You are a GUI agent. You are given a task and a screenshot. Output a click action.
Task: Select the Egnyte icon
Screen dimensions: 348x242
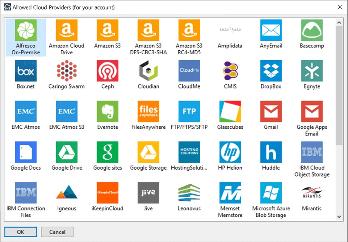tap(311, 71)
